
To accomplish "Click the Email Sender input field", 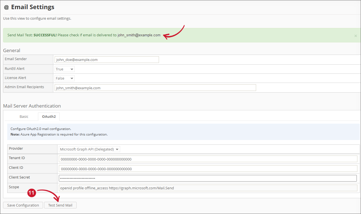I will [107, 59].
